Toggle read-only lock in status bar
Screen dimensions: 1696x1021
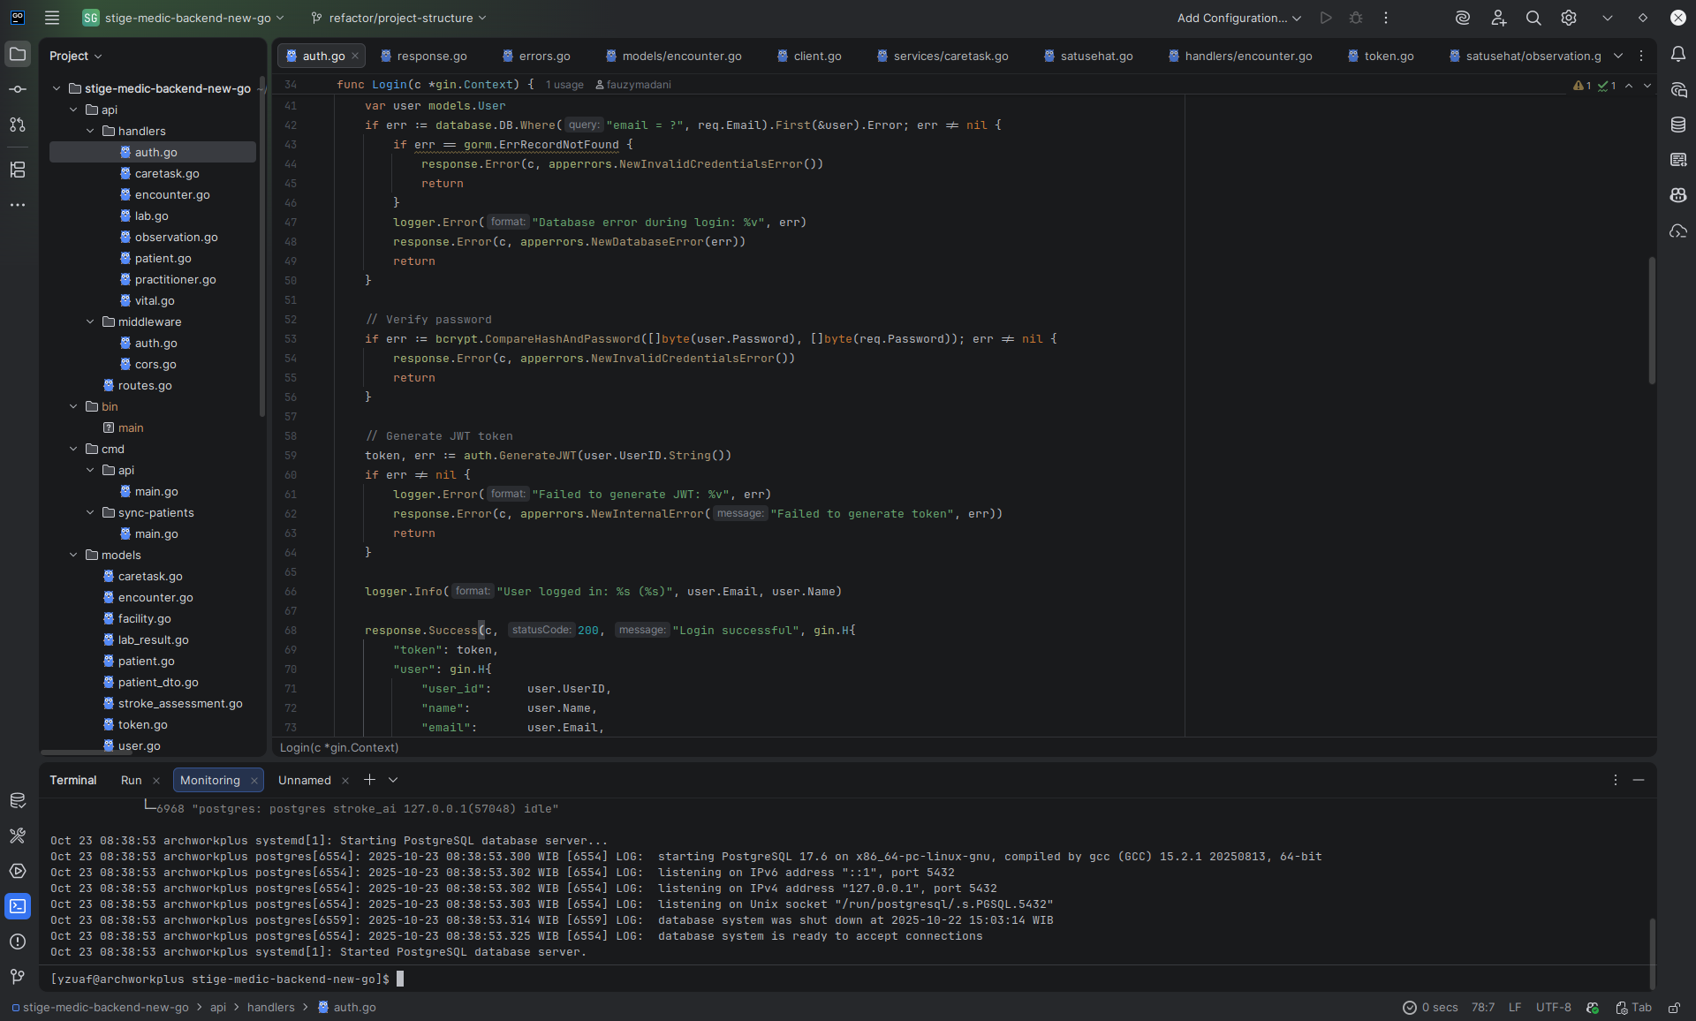tap(1674, 1008)
